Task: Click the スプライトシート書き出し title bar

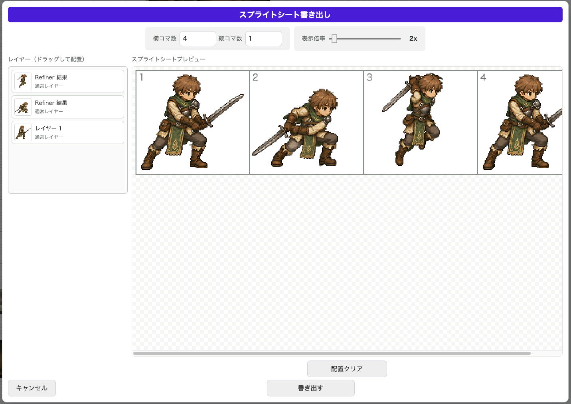Action: [x=285, y=15]
